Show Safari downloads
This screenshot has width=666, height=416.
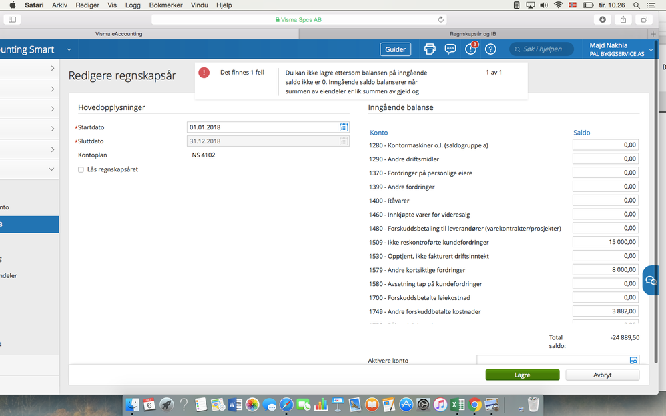[x=603, y=19]
